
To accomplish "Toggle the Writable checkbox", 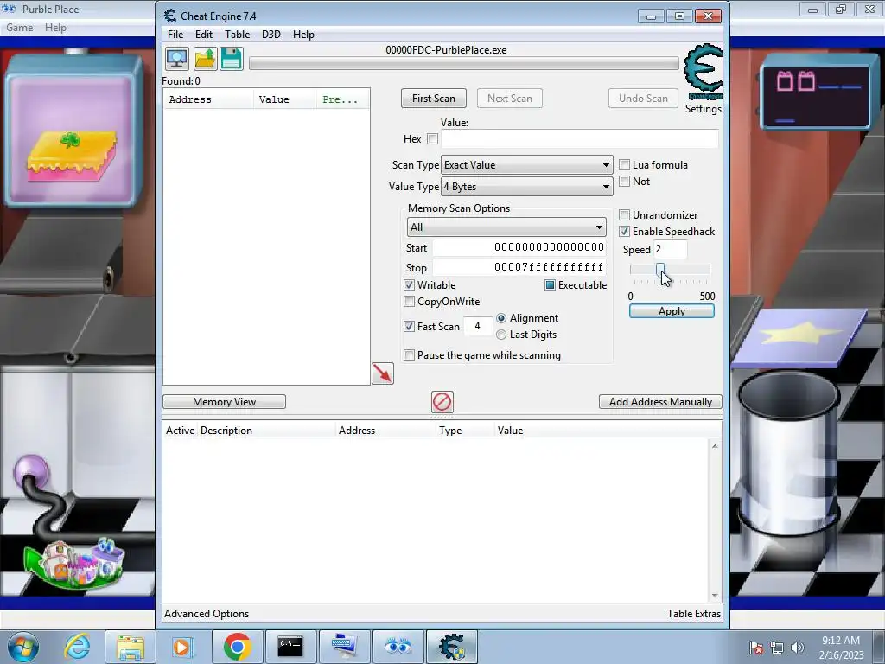I will pyautogui.click(x=409, y=285).
